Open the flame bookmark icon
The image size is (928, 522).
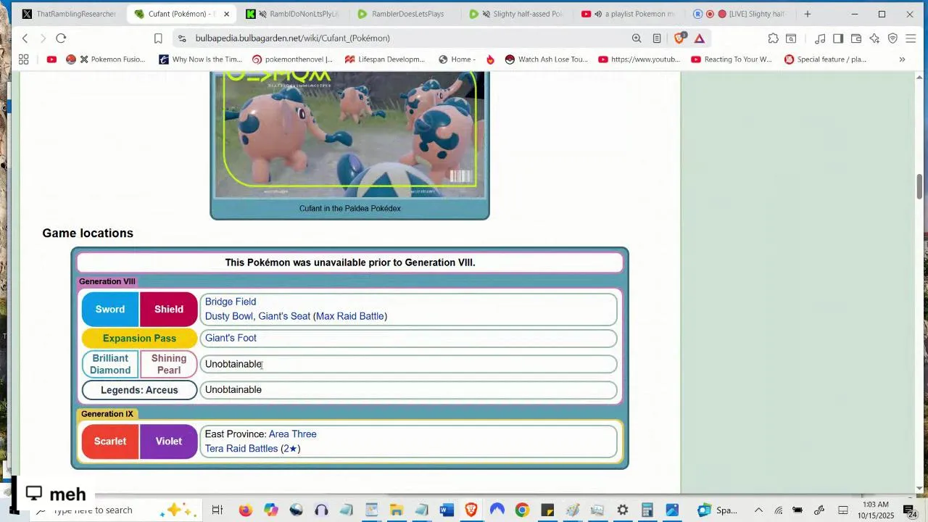click(490, 59)
